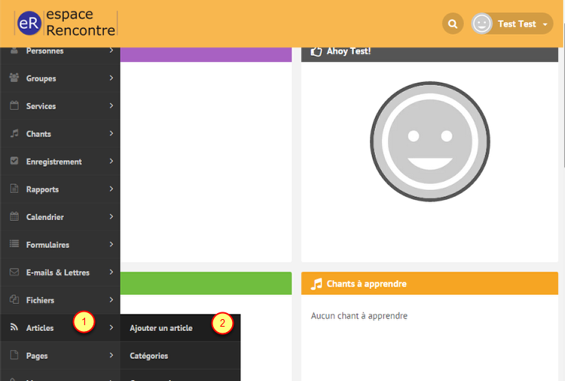The height and width of the screenshot is (381, 565).
Task: Select Ajouter un article from submenu
Action: (161, 328)
